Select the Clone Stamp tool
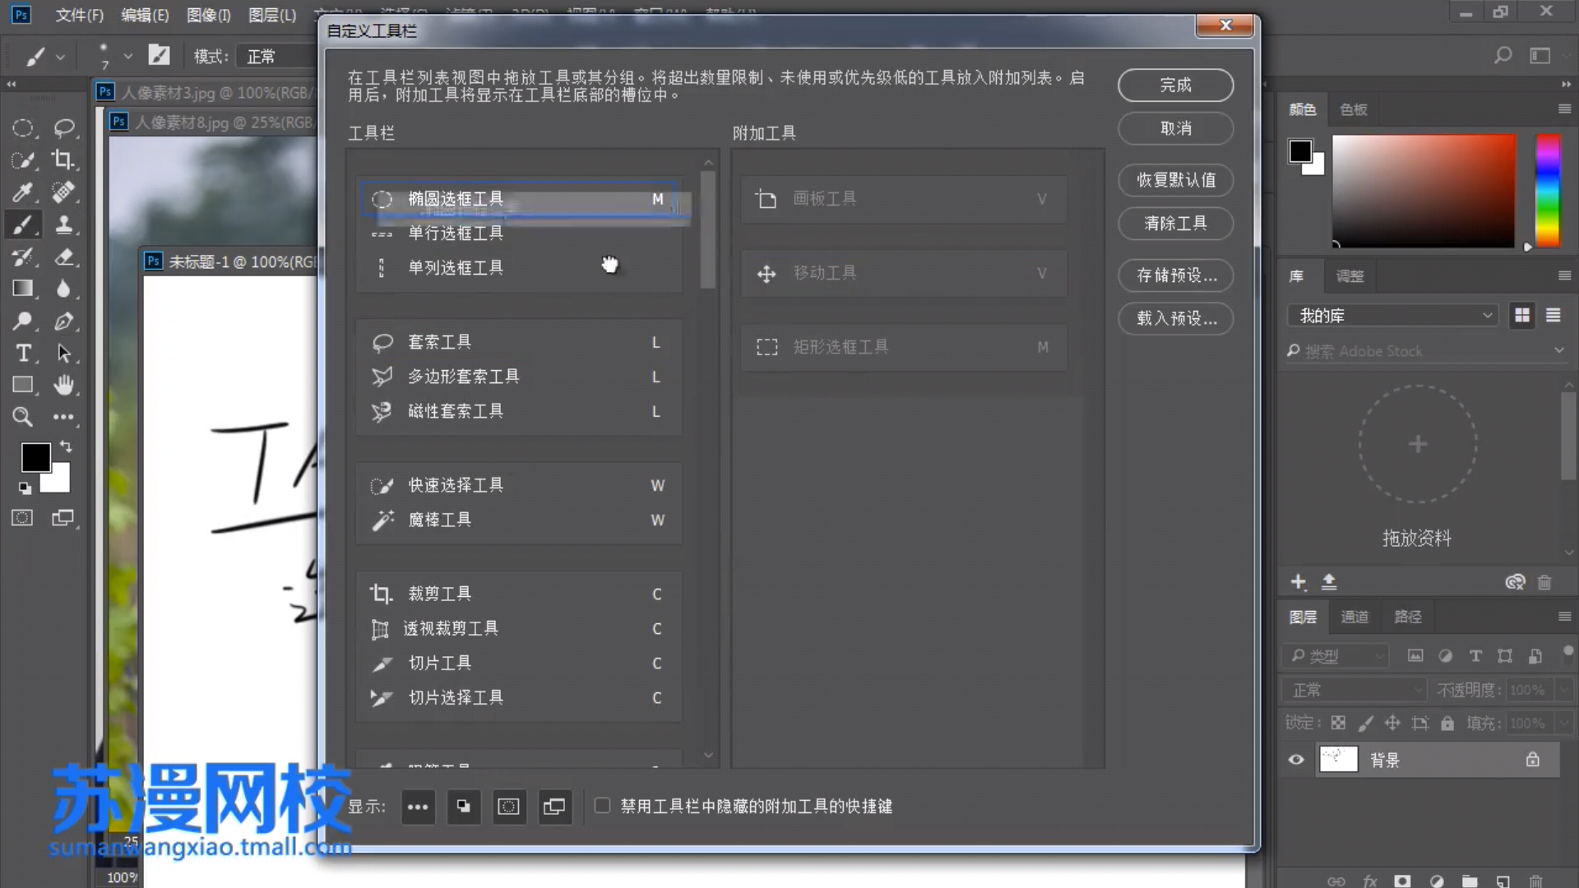The height and width of the screenshot is (888, 1579). click(63, 224)
